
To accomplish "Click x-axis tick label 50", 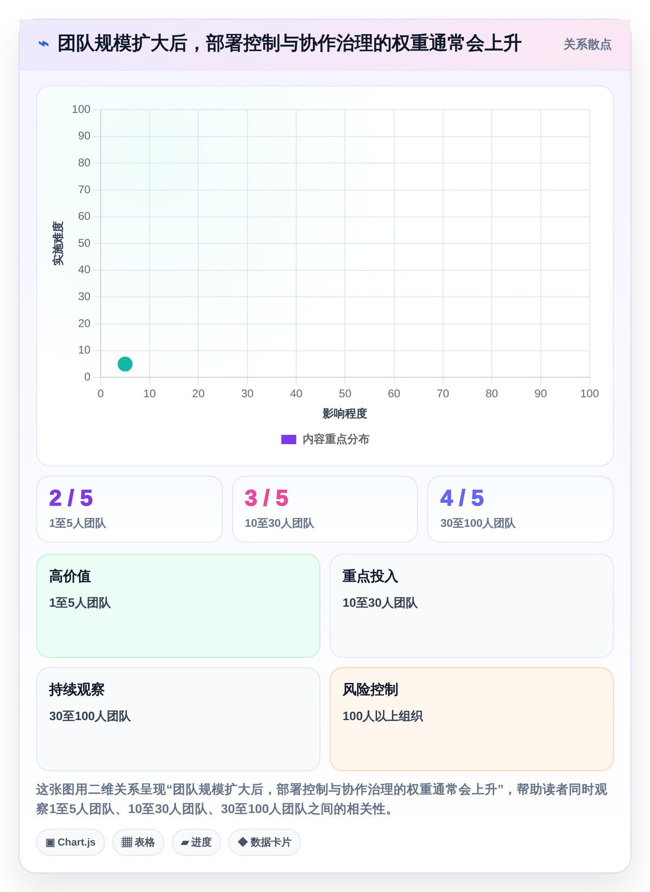I will [x=345, y=394].
